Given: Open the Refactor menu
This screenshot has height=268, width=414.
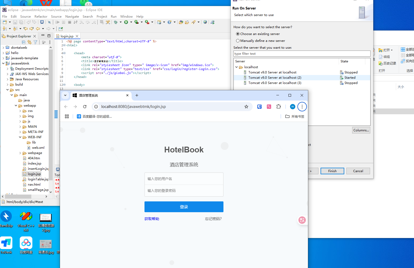Looking at the screenshot, I should click(x=41, y=16).
